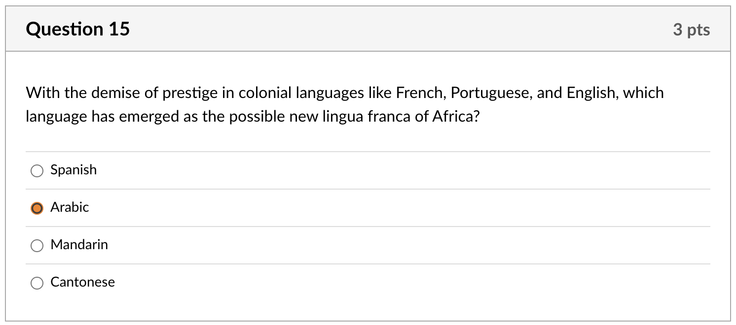Image resolution: width=736 pixels, height=325 pixels.
Task: Click the Cantonese answer label
Action: click(x=82, y=282)
